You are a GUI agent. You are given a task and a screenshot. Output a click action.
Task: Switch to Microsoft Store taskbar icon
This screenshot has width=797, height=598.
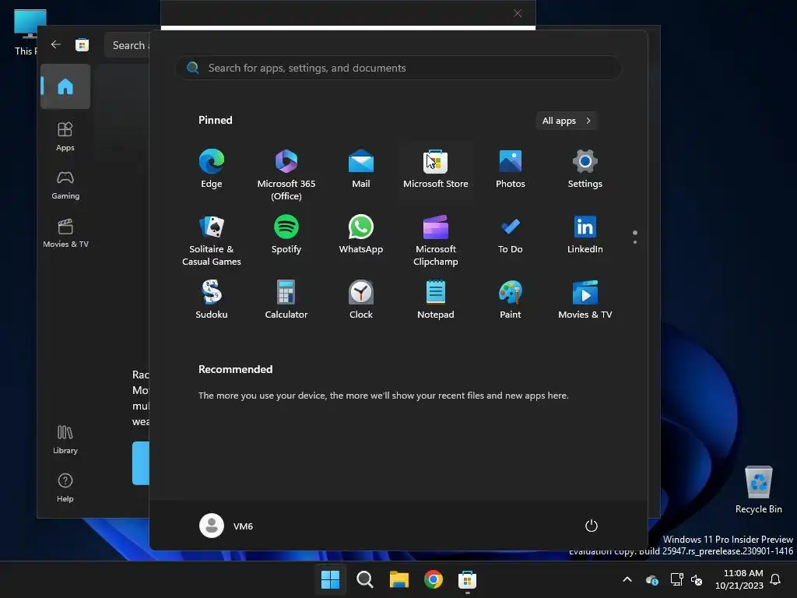(467, 579)
